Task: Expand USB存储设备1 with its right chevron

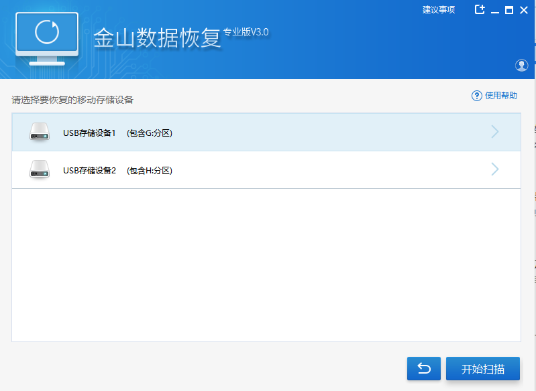Action: [x=495, y=132]
